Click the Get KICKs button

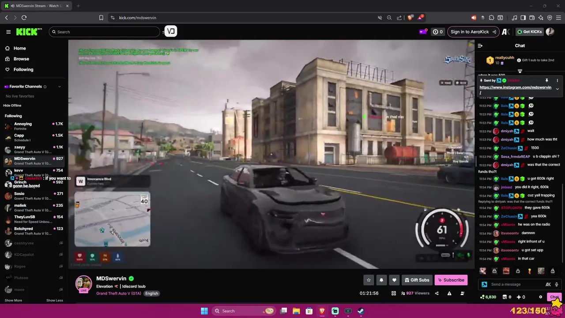click(x=529, y=32)
